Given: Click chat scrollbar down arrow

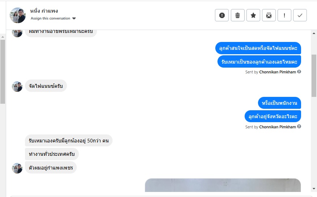Looking at the screenshot, I should 314,189.
